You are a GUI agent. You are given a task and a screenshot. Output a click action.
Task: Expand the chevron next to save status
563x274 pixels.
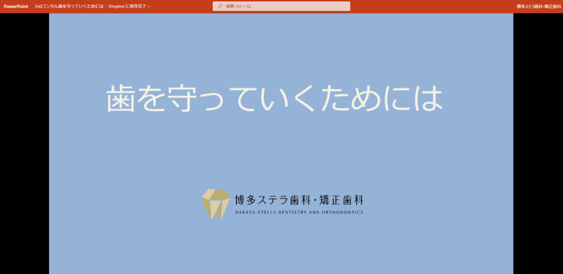[x=149, y=7]
